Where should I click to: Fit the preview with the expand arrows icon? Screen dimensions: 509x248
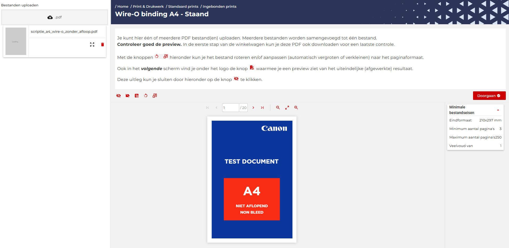point(287,108)
